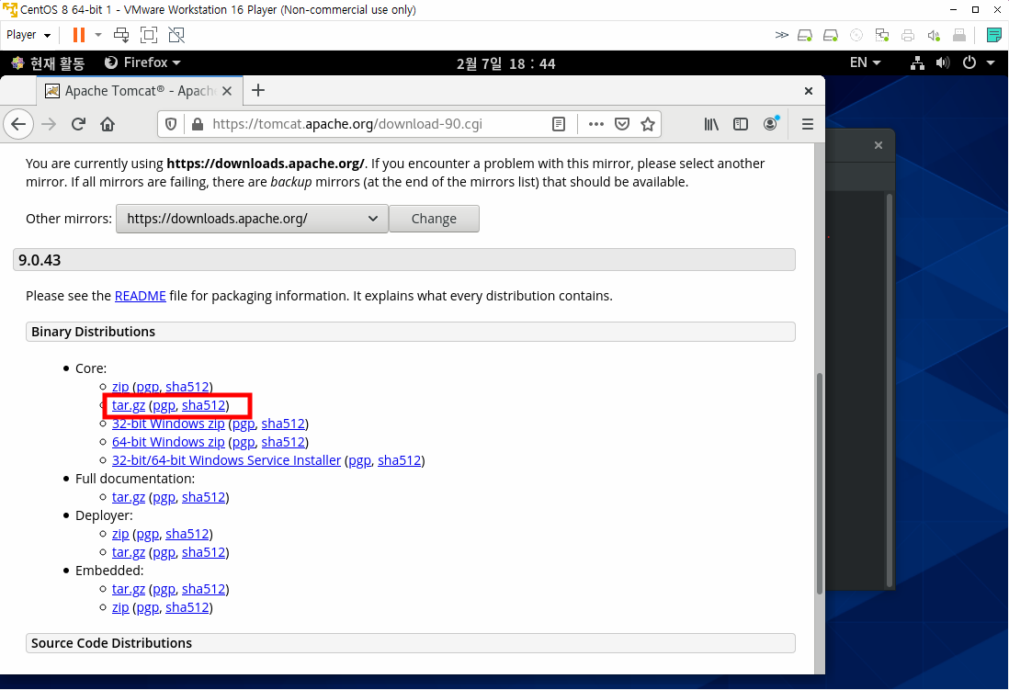Go back to the previous page
The height and width of the screenshot is (690, 1009).
pos(18,124)
